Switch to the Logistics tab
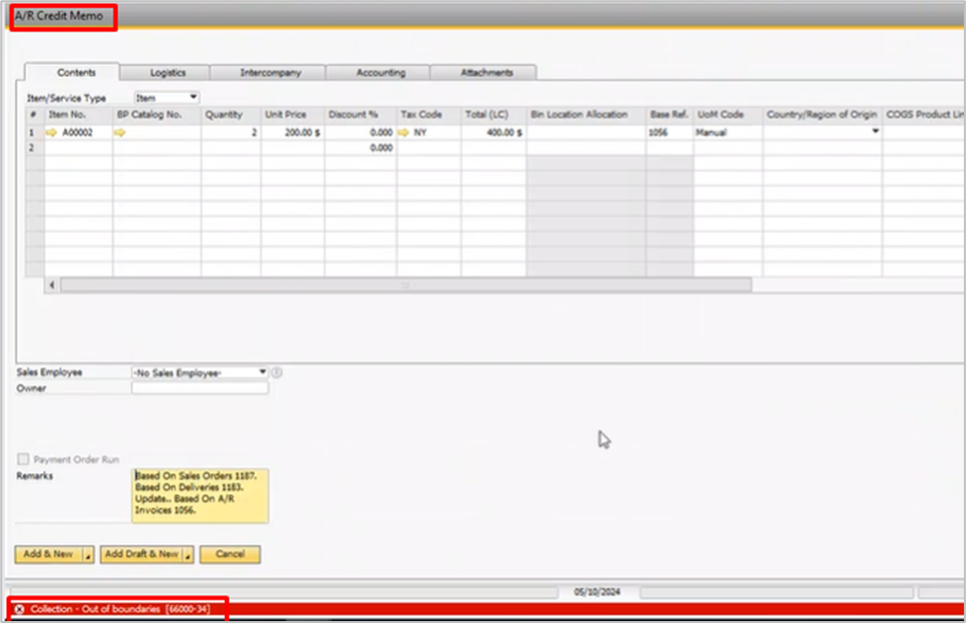The height and width of the screenshot is (623, 966). click(x=167, y=73)
